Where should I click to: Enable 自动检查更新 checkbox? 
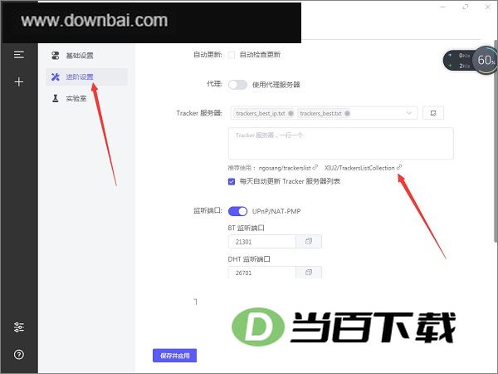coord(232,55)
